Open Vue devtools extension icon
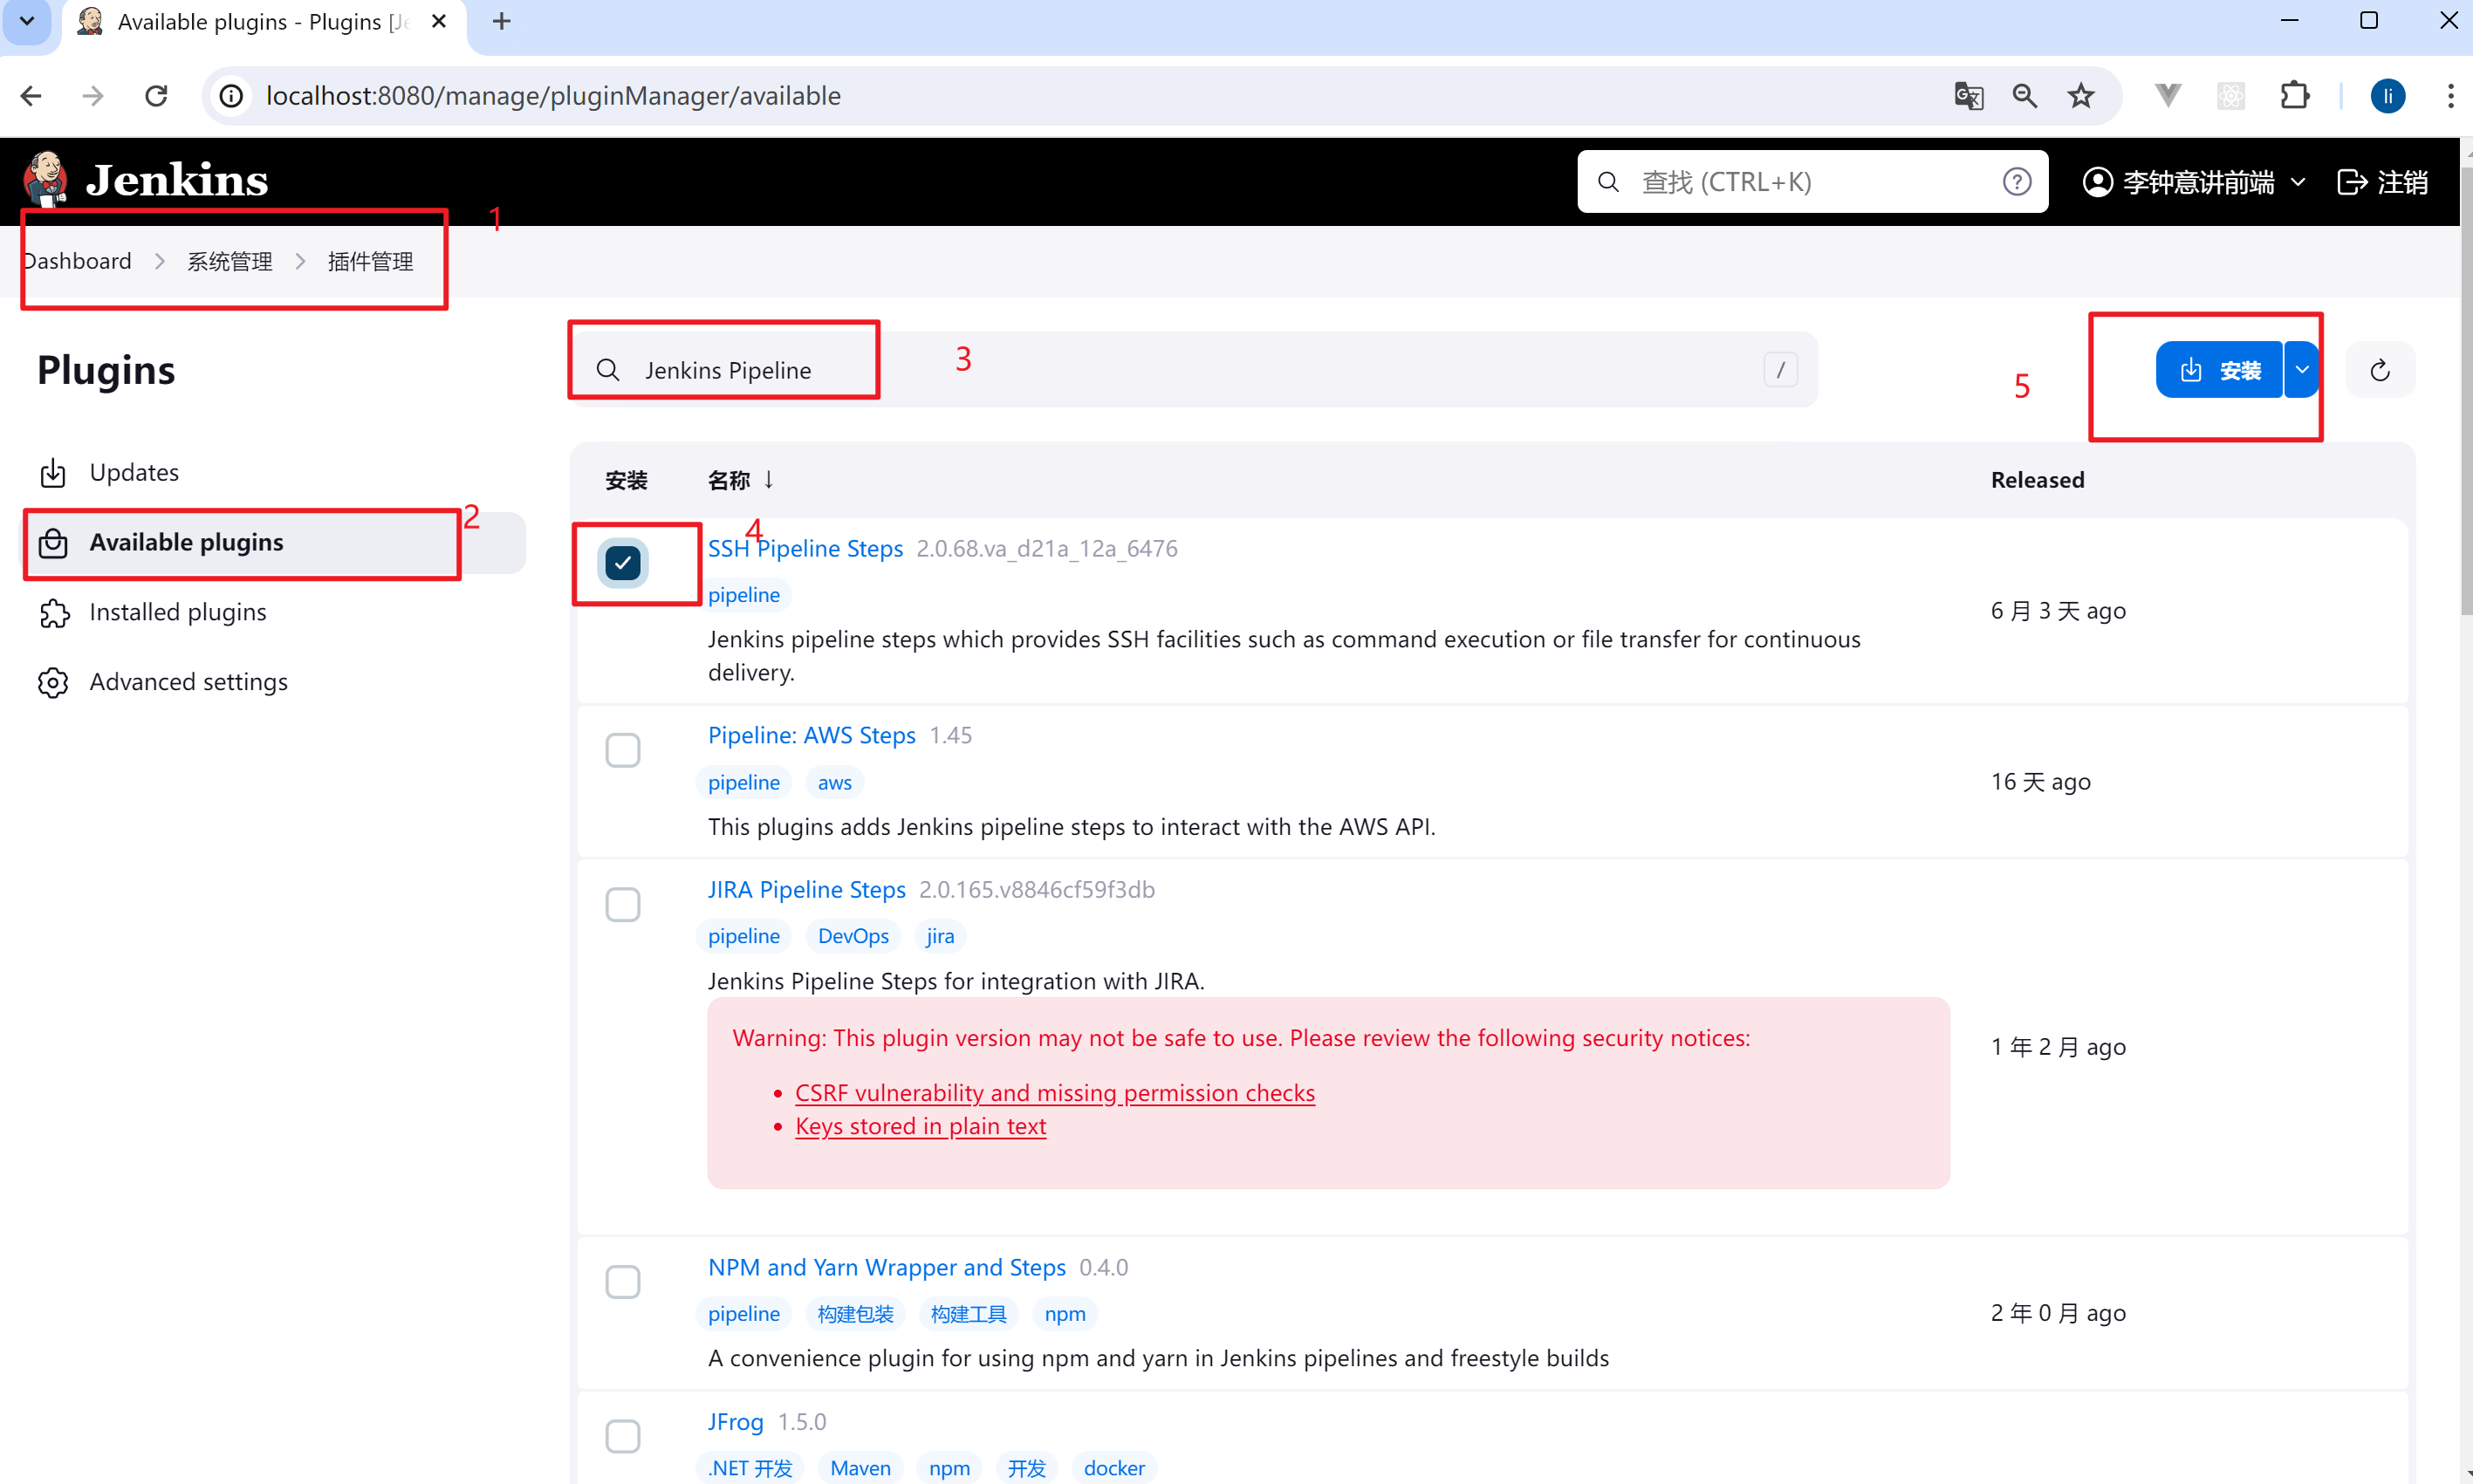This screenshot has height=1484, width=2473. coord(2167,96)
